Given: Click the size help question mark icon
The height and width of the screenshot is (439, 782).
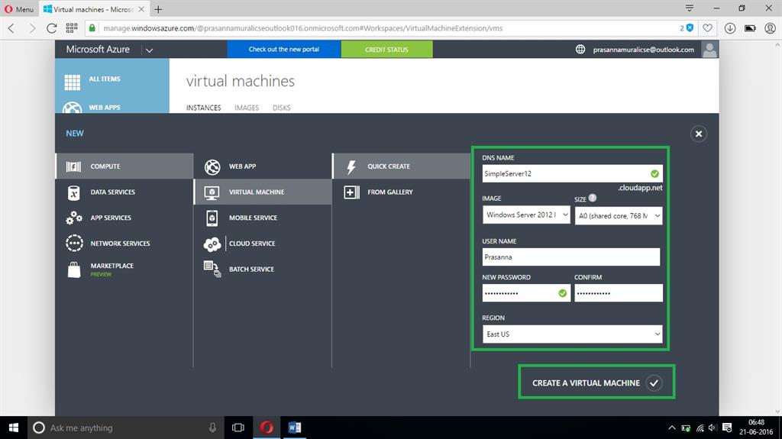Looking at the screenshot, I should [593, 198].
